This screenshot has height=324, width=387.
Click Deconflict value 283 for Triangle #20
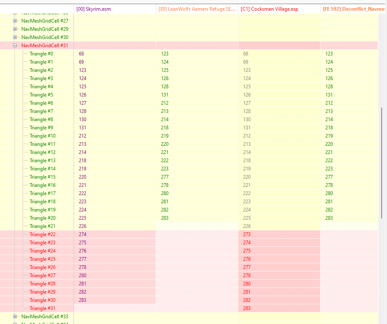click(x=329, y=218)
